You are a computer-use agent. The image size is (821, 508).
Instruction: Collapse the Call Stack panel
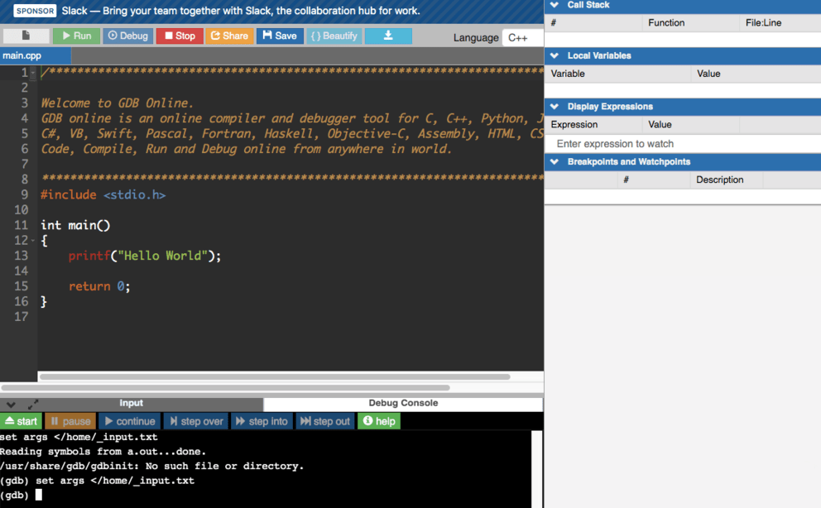pos(554,5)
